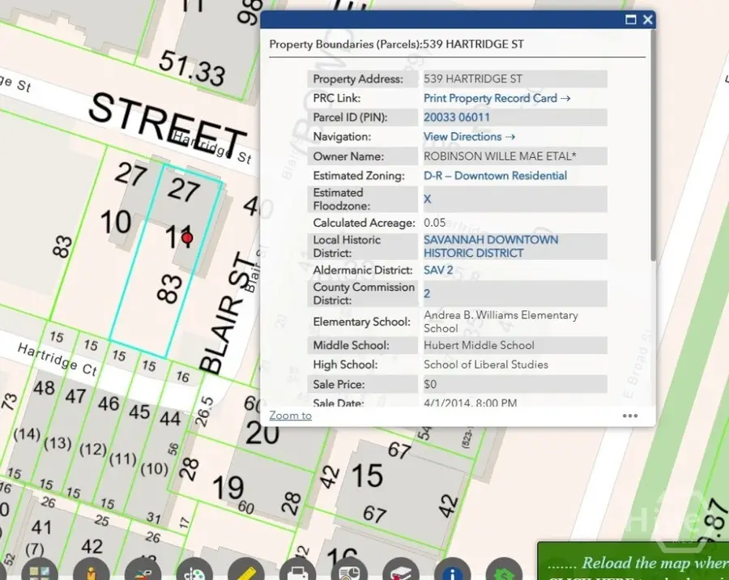Select the eraser tool on the toolbar
This screenshot has height=580, width=729.
(x=401, y=571)
